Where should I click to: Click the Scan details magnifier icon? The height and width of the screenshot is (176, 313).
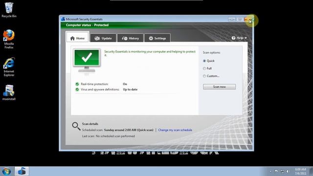click(76, 126)
